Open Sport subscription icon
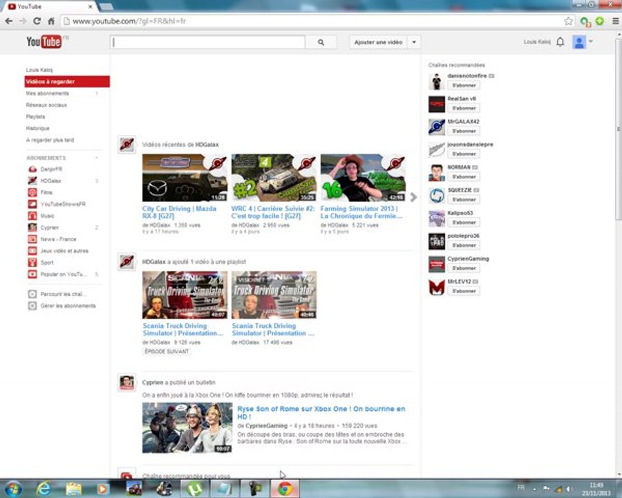The height and width of the screenshot is (498, 622). coord(32,263)
